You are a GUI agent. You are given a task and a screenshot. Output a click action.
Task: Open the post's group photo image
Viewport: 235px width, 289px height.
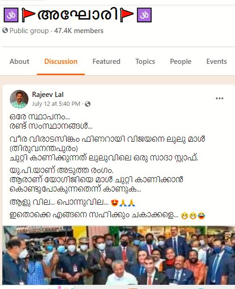119,255
